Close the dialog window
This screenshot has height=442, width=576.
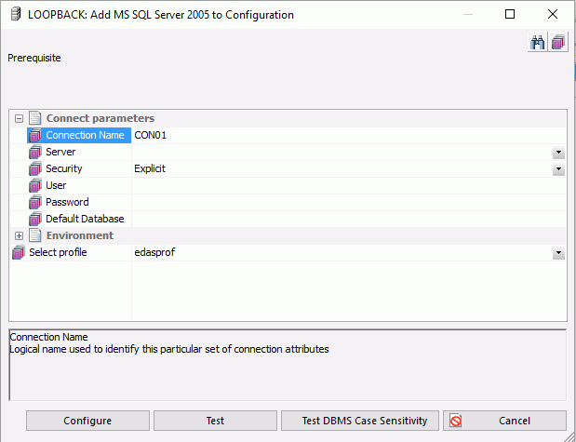pos(553,14)
